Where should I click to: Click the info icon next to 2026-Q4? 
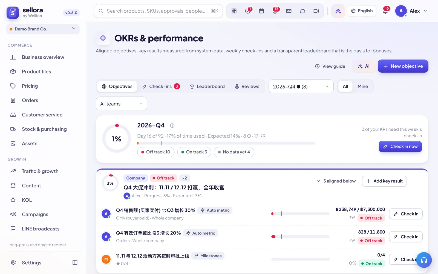[172, 125]
